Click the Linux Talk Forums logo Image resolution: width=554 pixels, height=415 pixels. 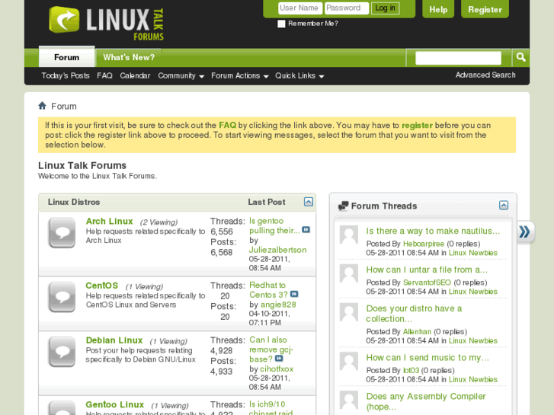coord(107,24)
